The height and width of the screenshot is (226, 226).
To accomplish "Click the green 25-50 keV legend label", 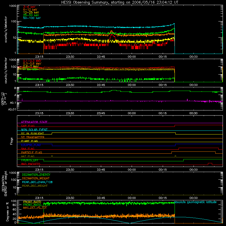I will tap(31, 15).
